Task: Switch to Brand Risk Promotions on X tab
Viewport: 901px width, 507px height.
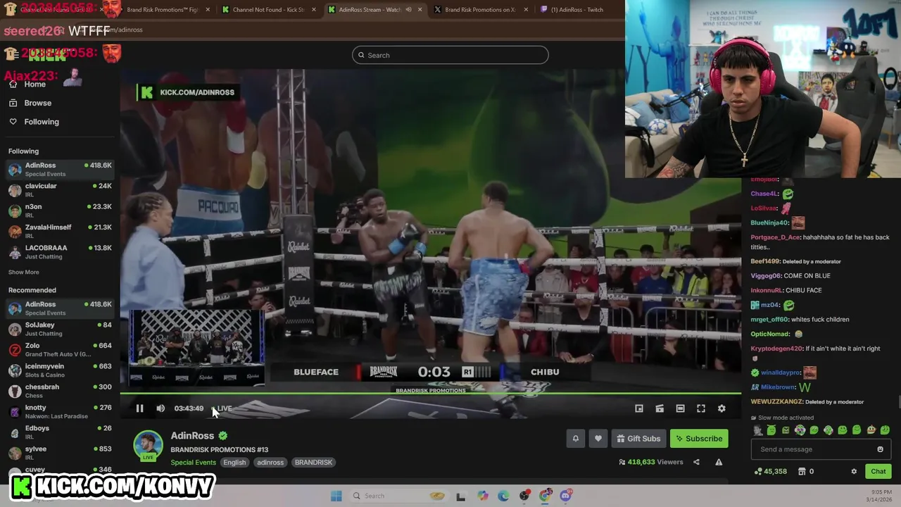Action: tap(479, 10)
